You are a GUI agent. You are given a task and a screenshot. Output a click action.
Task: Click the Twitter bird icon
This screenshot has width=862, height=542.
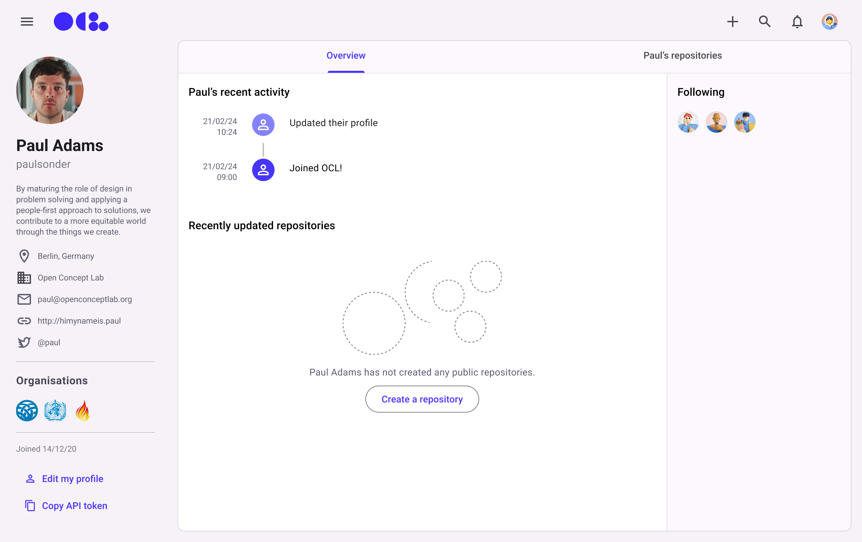24,342
